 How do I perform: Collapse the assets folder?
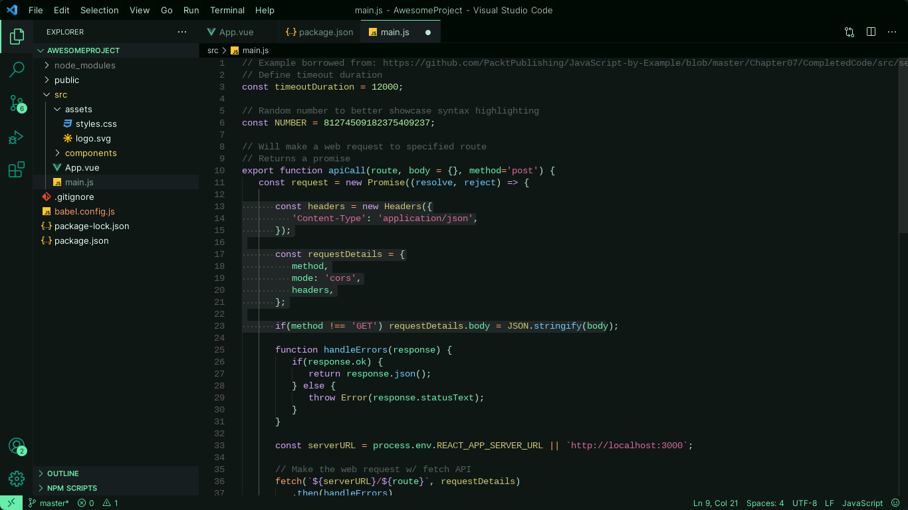tap(116, 109)
